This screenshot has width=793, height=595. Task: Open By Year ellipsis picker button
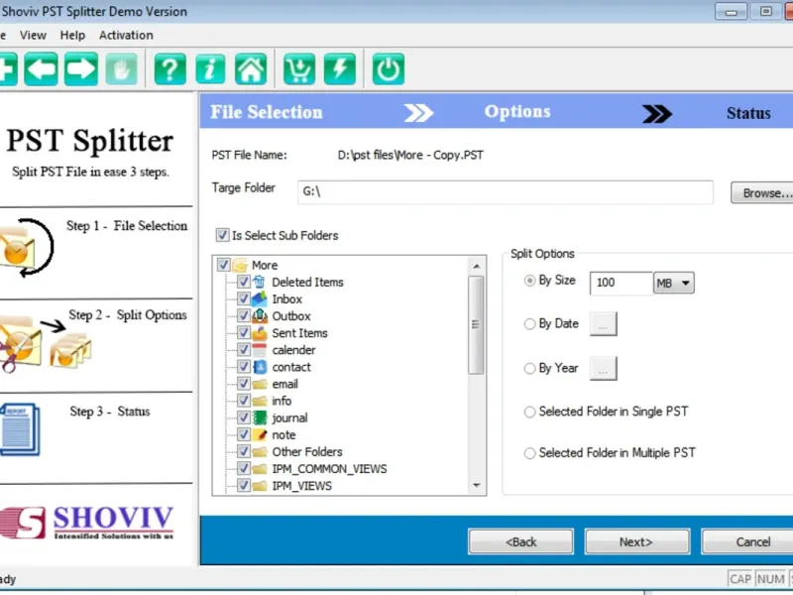[x=604, y=368]
